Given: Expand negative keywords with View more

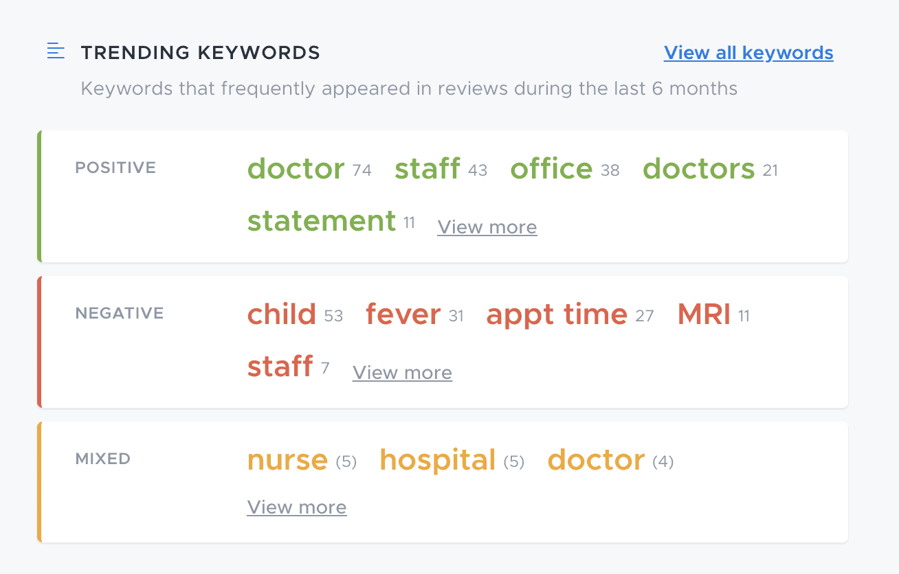Looking at the screenshot, I should [402, 373].
